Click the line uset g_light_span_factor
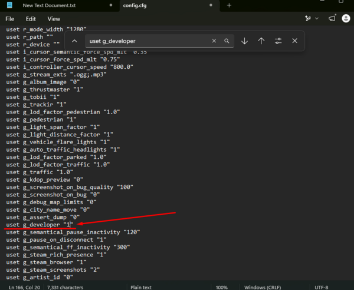The image size is (354, 290). coord(53,127)
